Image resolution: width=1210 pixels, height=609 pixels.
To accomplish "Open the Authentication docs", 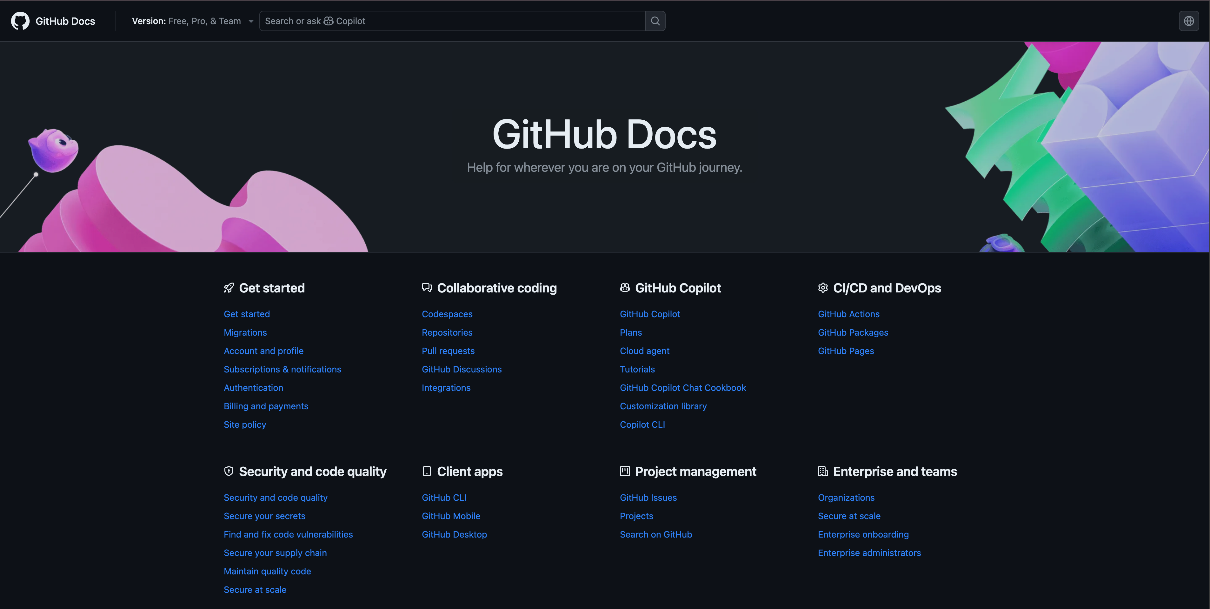I will [x=253, y=388].
